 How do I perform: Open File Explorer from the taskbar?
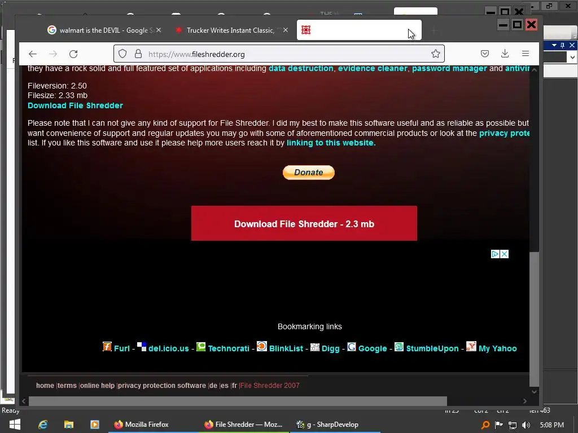69,425
